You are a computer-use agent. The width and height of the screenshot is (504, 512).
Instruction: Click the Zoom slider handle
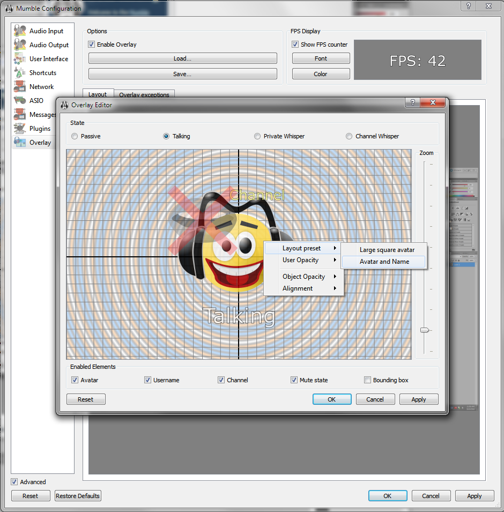[x=425, y=330]
